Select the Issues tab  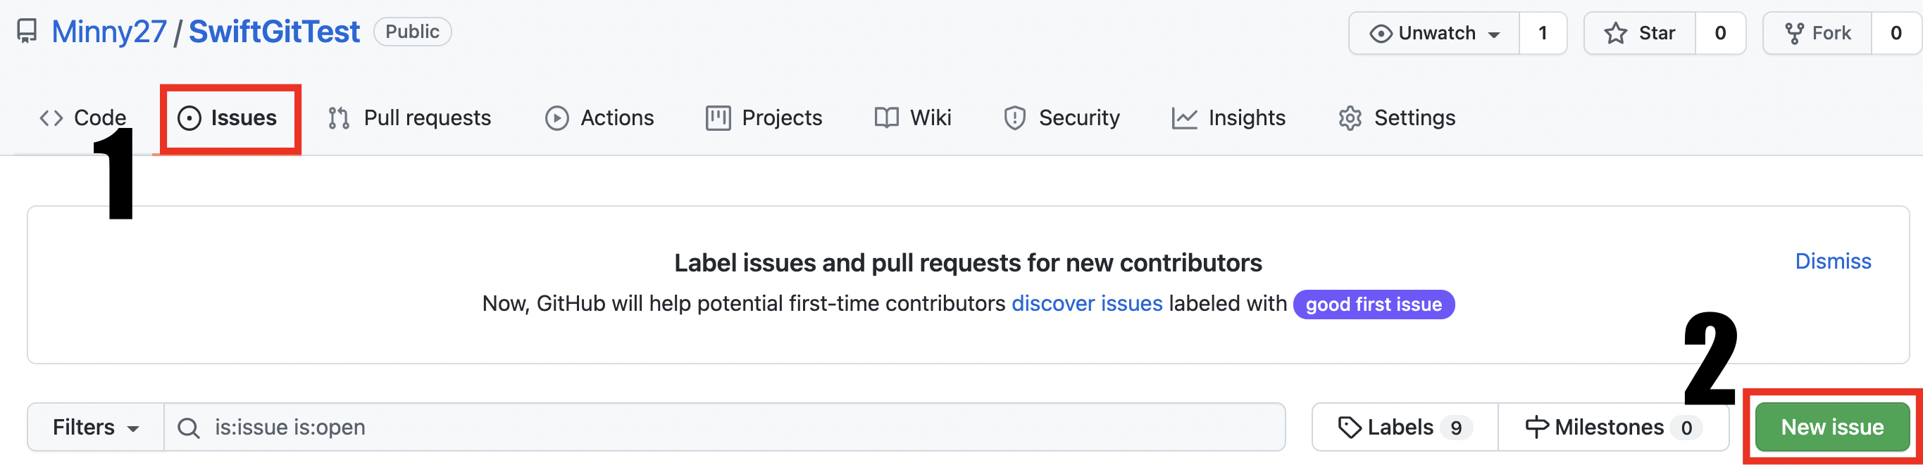pyautogui.click(x=228, y=117)
